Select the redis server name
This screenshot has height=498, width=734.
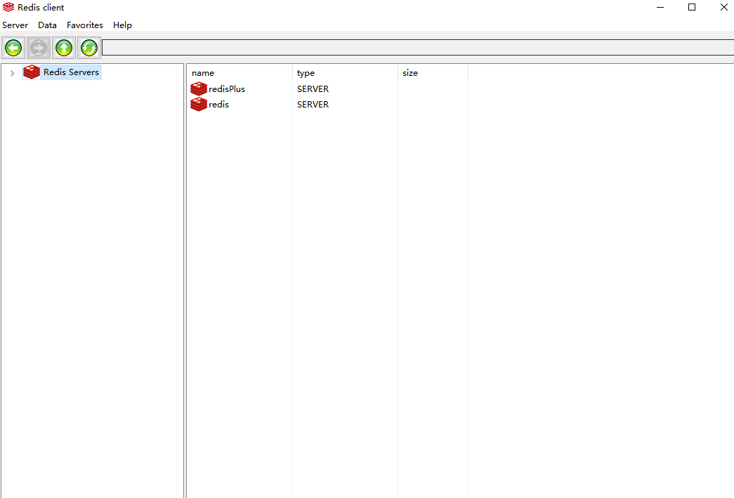click(218, 105)
